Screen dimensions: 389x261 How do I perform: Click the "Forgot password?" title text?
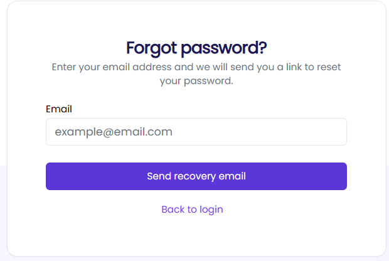[x=196, y=48]
